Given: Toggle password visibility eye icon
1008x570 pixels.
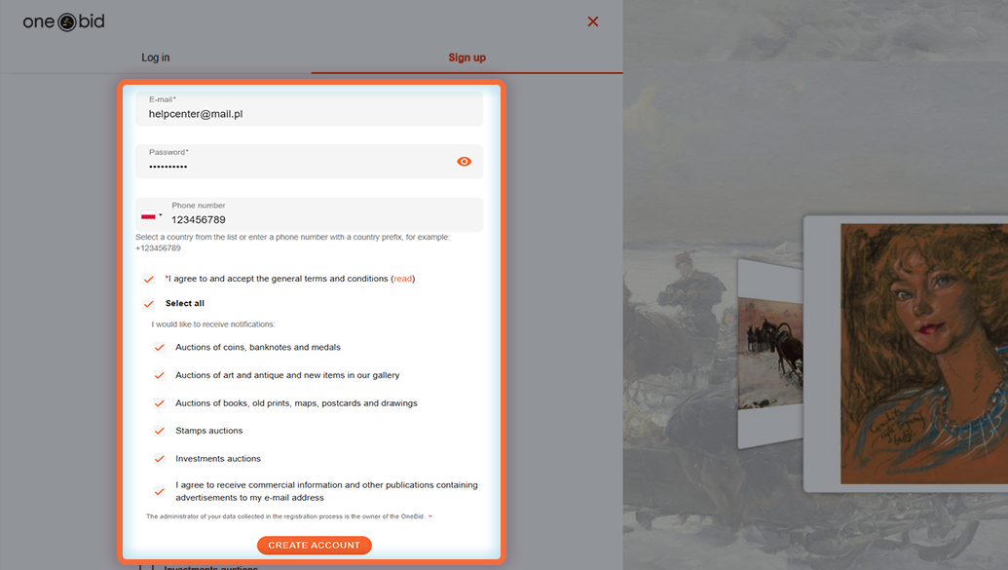Looking at the screenshot, I should coord(465,162).
